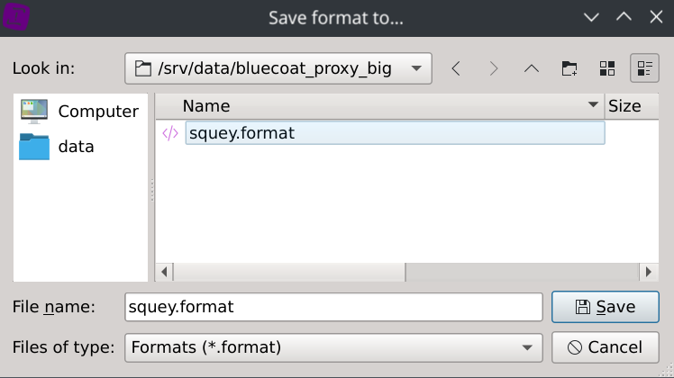Screen dimensions: 674x378
Task: Click the Back navigation arrow
Action: pos(456,68)
